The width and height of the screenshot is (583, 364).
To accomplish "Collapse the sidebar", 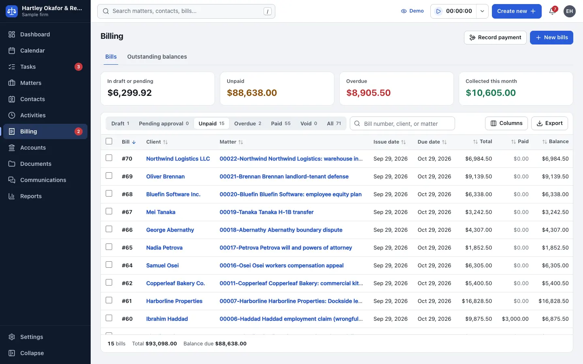I will pos(45,353).
